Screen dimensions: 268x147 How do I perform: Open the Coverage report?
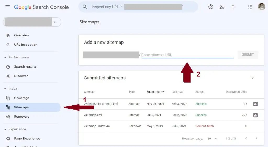pos(22,98)
